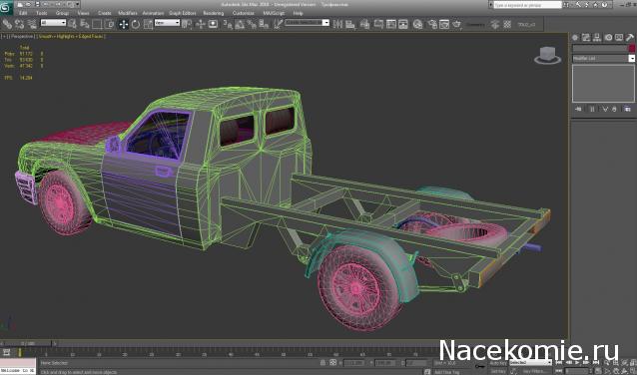Toggle the selection lock icon in status bar
This screenshot has width=637, height=375.
pyautogui.click(x=322, y=362)
